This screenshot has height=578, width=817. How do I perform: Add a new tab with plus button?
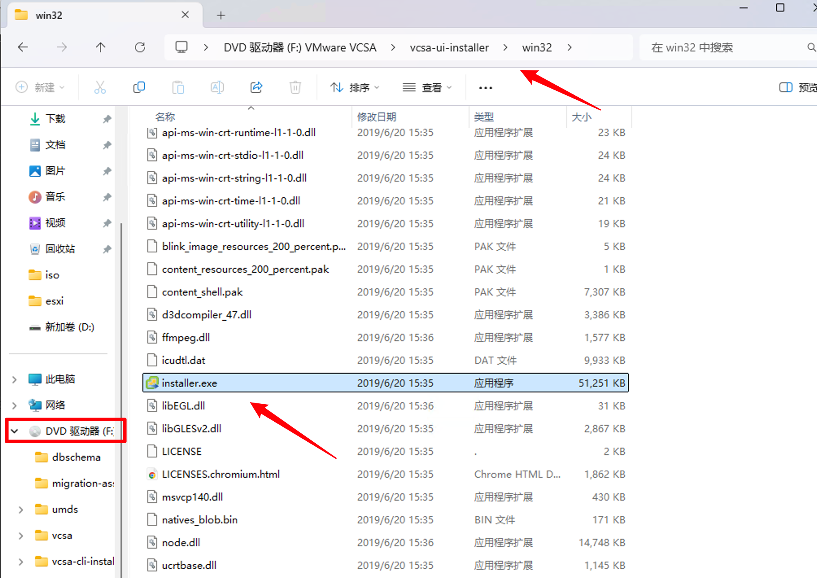[x=221, y=15]
